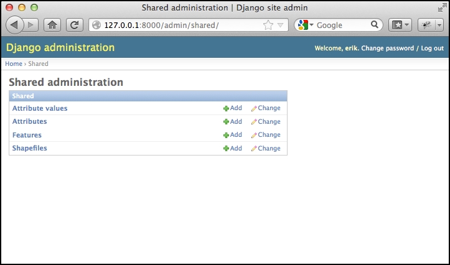
Task: Click the pencil icon in Attributes row
Action: [x=254, y=122]
